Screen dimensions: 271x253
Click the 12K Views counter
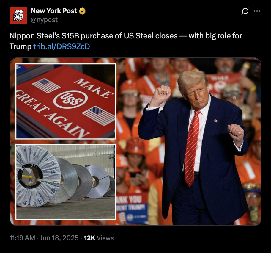coord(99,238)
